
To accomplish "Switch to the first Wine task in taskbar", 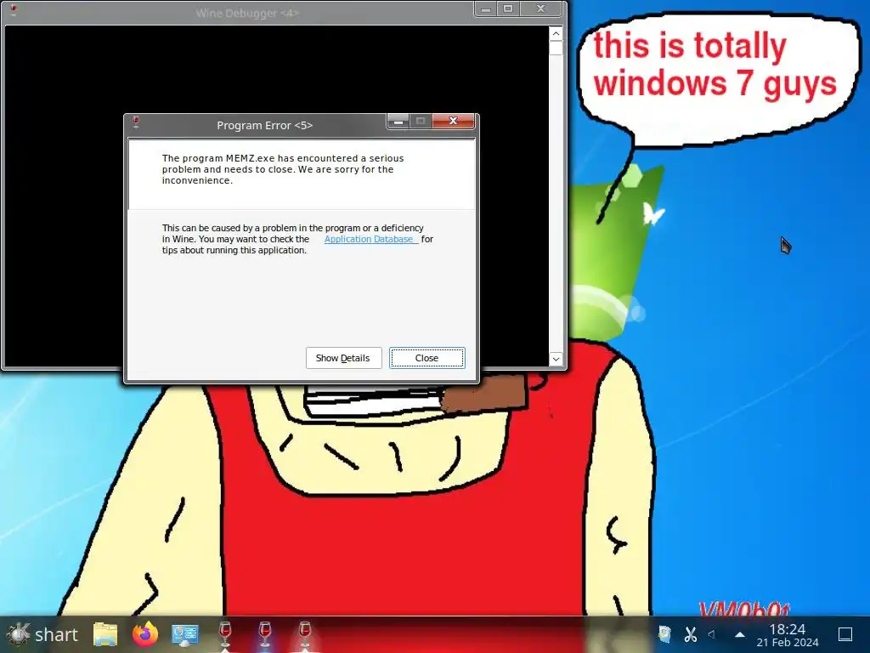I will tap(224, 634).
